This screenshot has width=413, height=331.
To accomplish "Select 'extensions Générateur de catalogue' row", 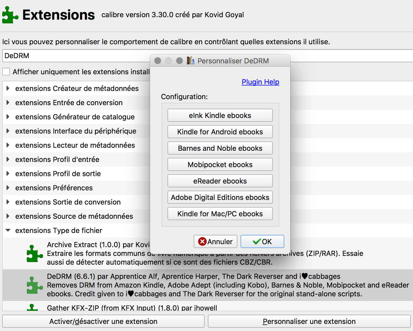I will pos(76,117).
